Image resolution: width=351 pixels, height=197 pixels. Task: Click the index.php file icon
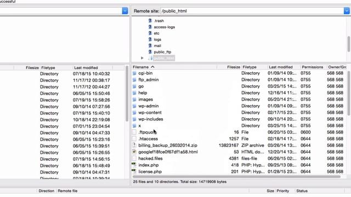[134, 165]
